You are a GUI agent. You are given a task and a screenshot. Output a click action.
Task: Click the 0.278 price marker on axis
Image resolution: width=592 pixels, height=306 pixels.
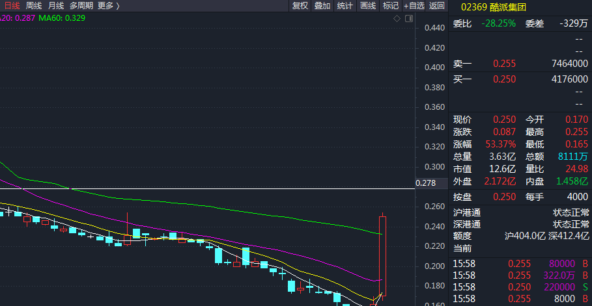click(x=425, y=184)
